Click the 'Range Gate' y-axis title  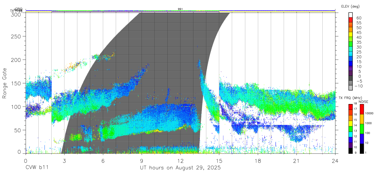(5, 83)
